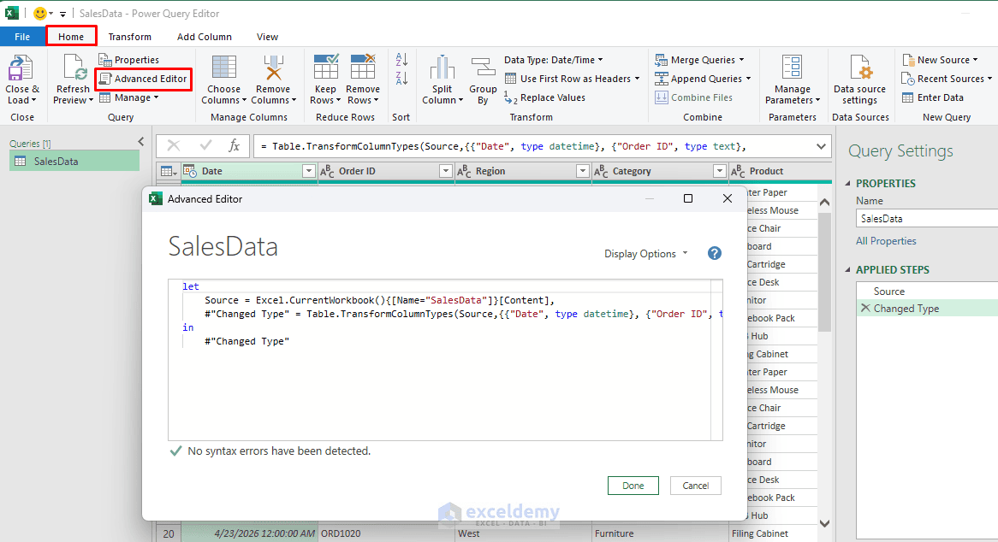Open the Data Type: Date/Time dropdown
The height and width of the screenshot is (542, 998).
tap(553, 60)
